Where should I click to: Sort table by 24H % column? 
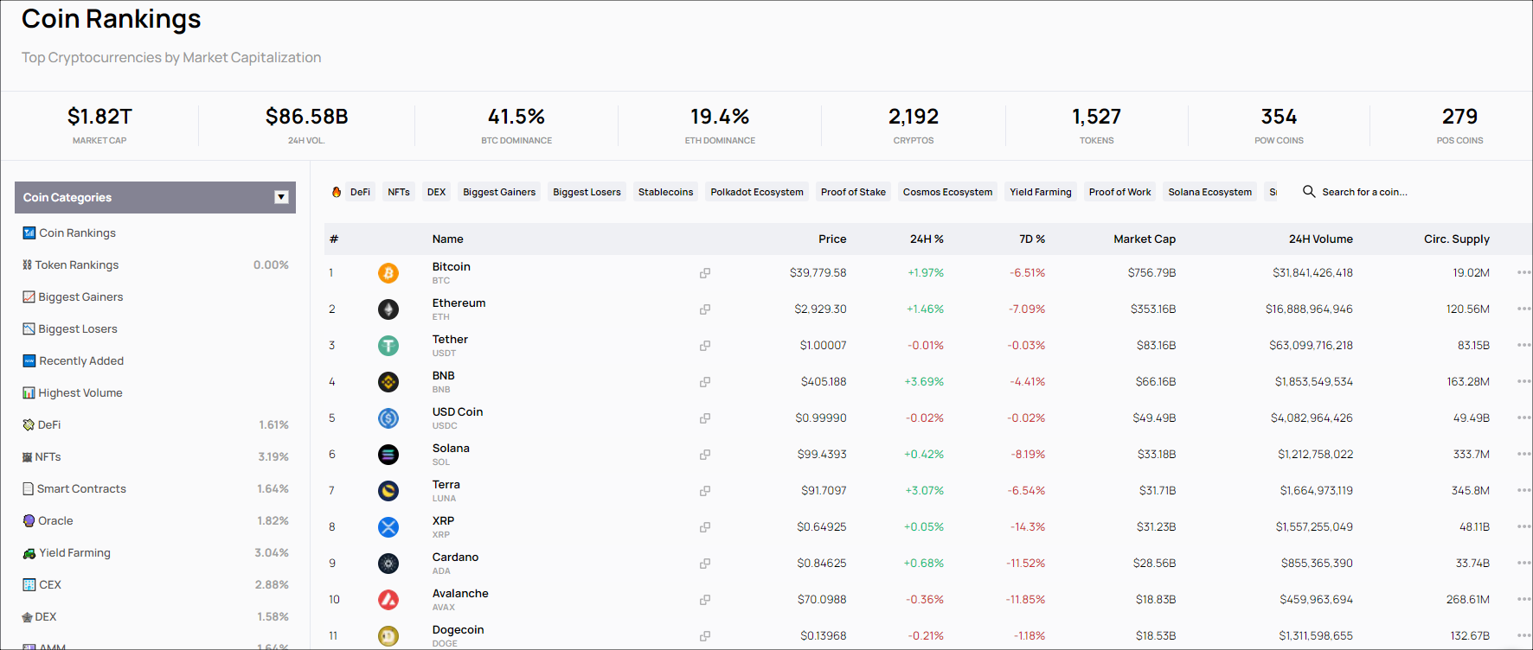tap(927, 239)
